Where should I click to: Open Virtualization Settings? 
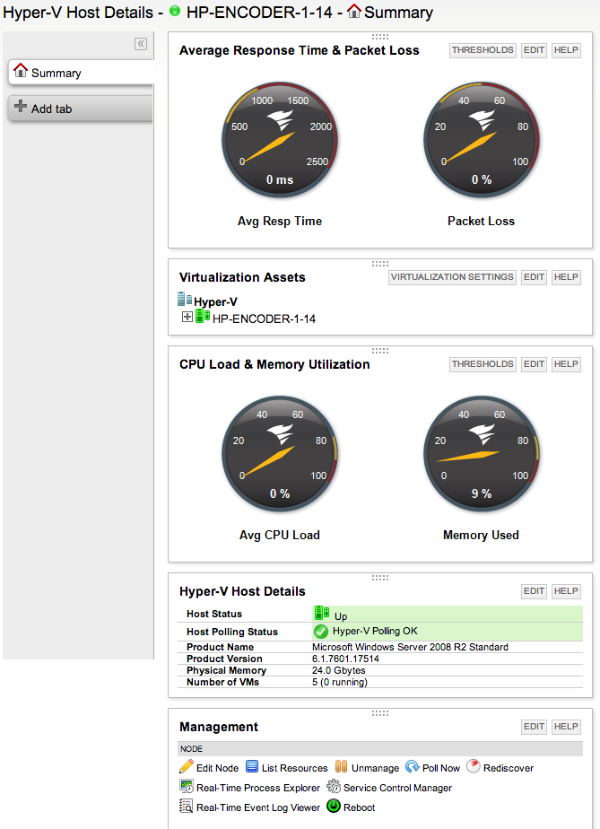point(452,277)
